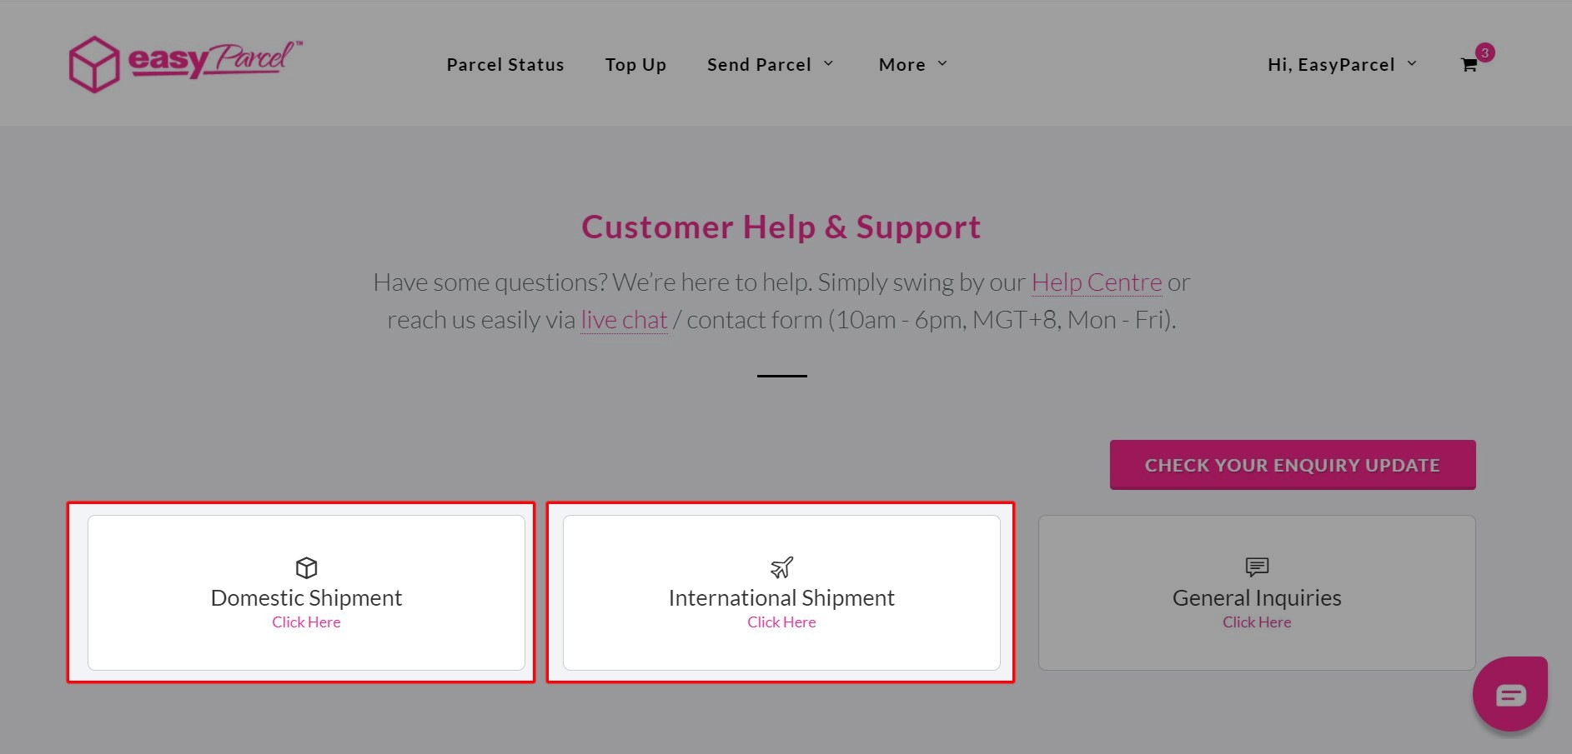The width and height of the screenshot is (1572, 754).
Task: Expand the More dropdown menu
Action: pos(912,64)
